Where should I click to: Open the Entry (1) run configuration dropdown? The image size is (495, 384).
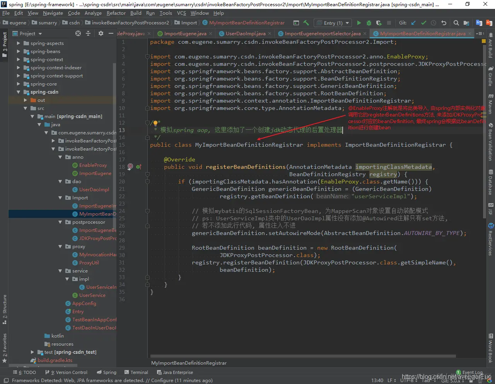pos(333,23)
